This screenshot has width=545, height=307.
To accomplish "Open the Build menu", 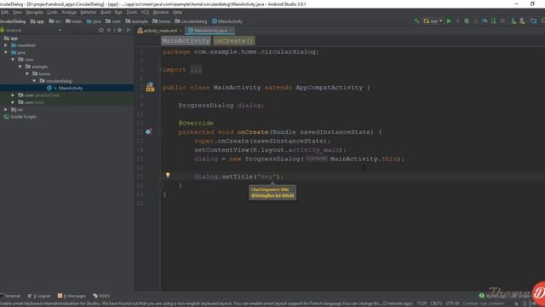I will coord(106,12).
